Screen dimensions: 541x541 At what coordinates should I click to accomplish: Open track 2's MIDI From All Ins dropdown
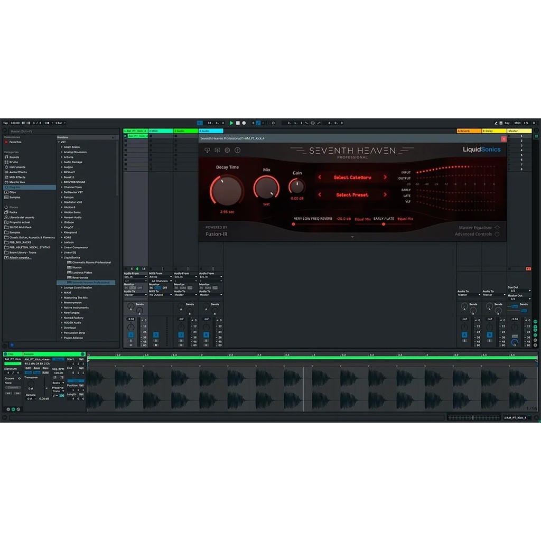coord(161,277)
